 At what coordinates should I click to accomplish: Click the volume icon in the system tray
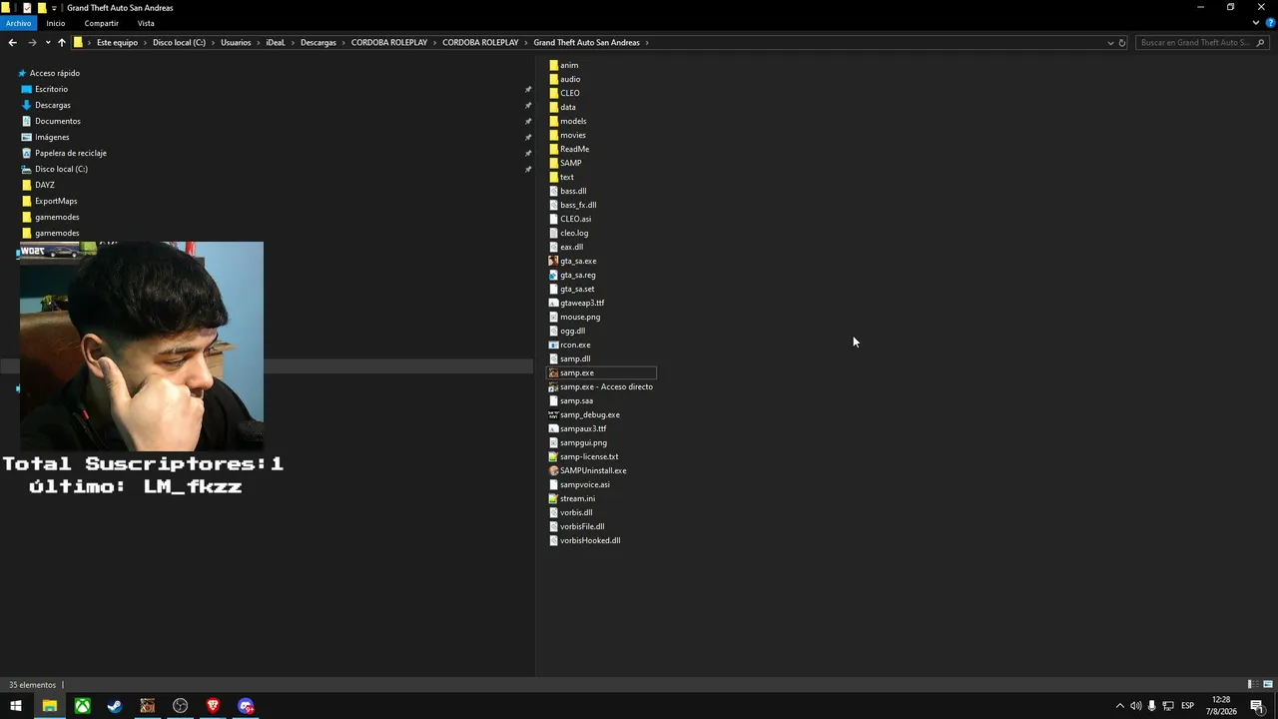(x=1135, y=706)
